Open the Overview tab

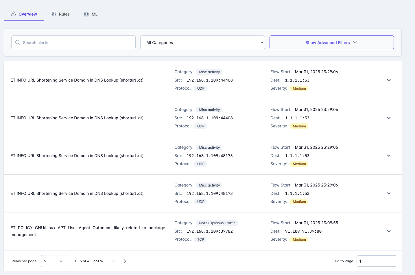[x=24, y=14]
